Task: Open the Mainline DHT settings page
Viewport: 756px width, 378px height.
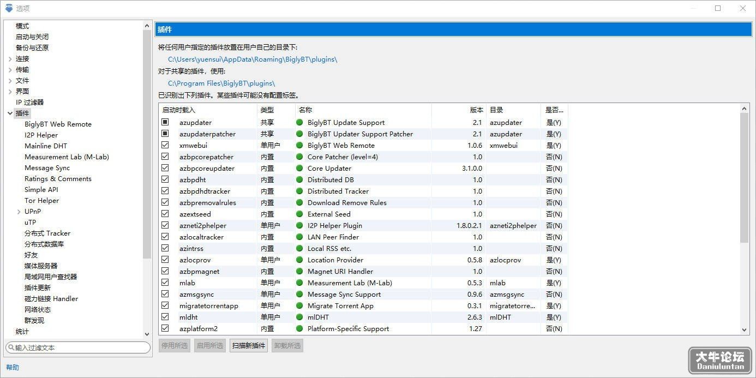Action: pos(46,146)
